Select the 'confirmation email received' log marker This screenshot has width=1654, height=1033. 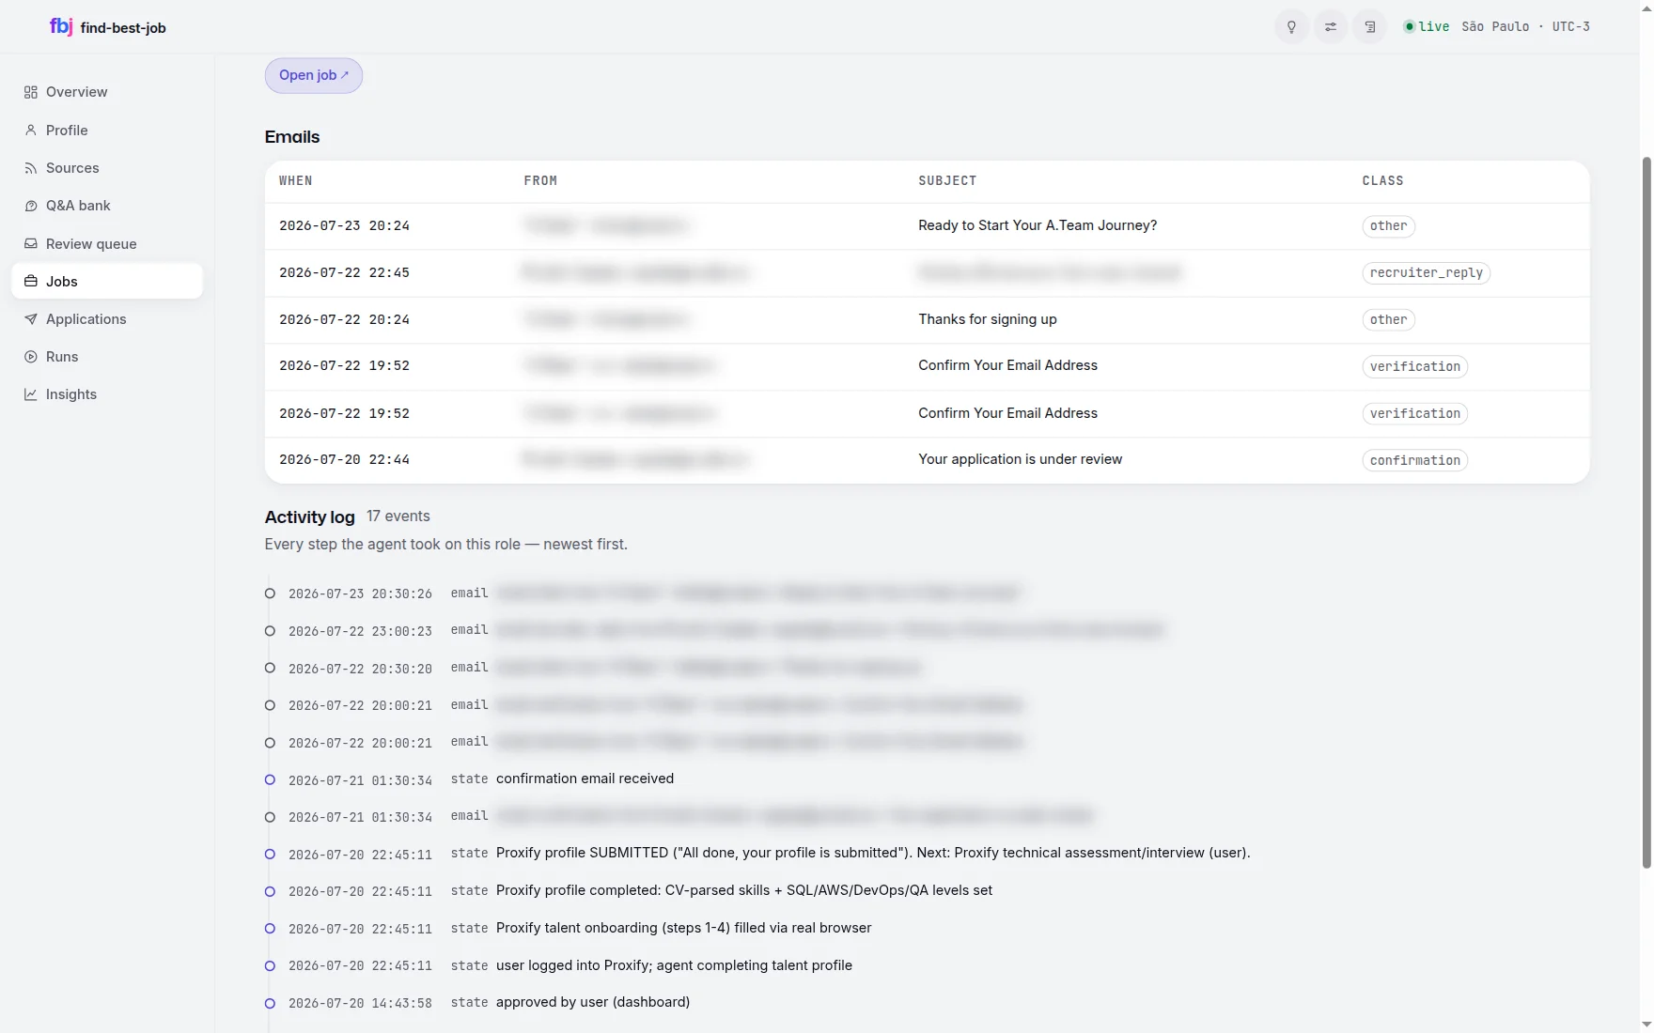coord(270,779)
